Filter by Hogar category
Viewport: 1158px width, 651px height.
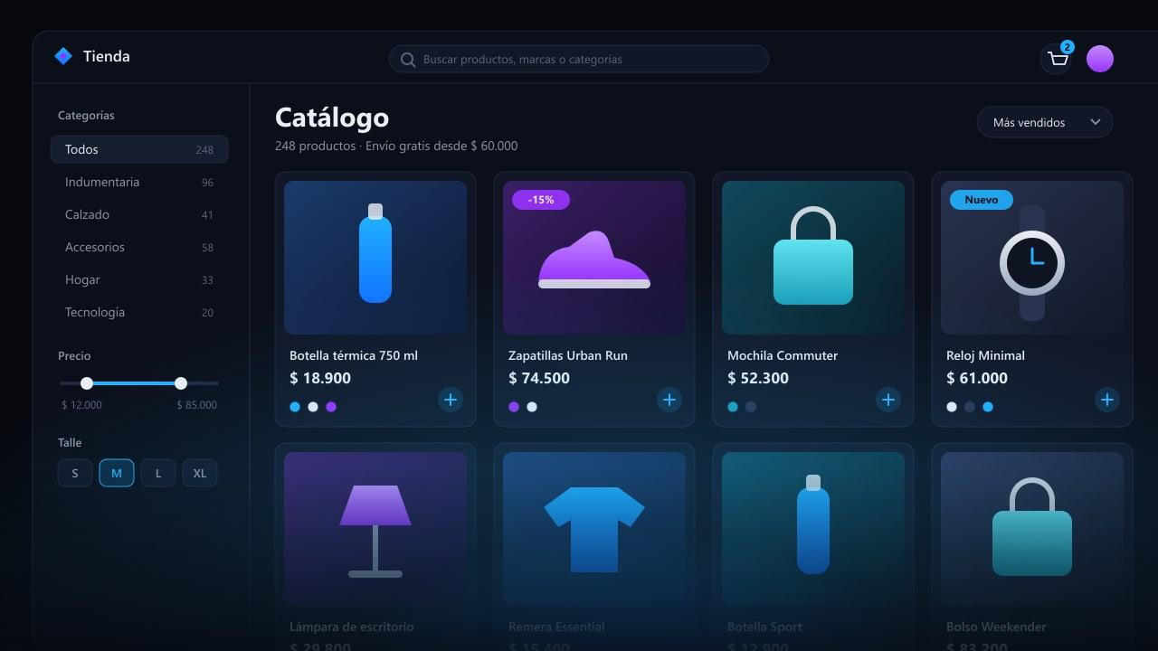[x=139, y=279]
